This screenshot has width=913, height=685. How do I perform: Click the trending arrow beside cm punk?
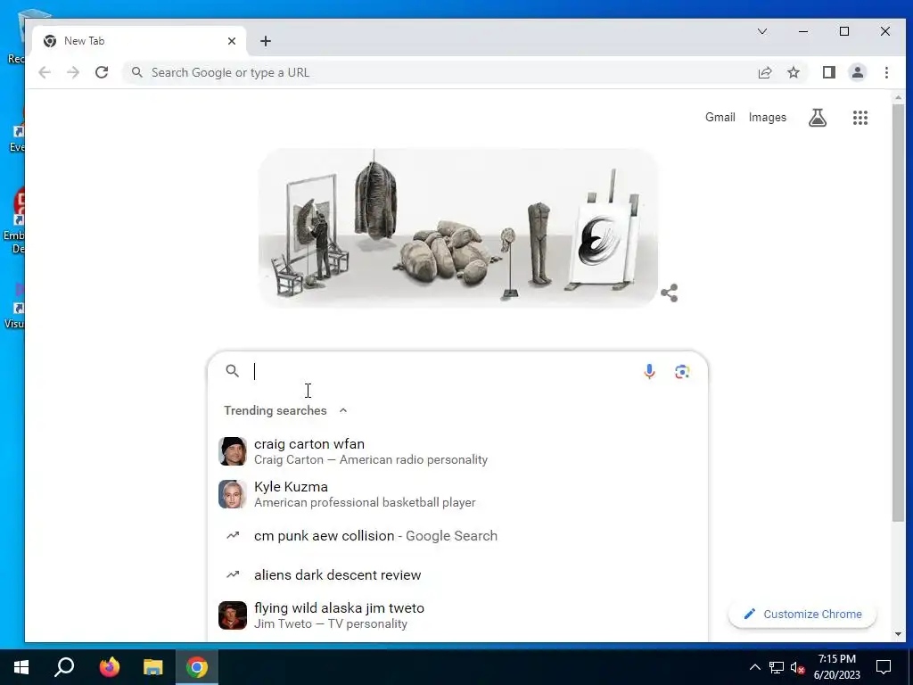[x=233, y=535]
